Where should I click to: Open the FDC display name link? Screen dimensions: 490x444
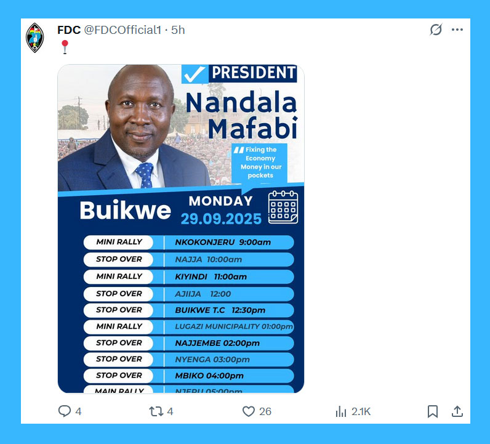69,30
